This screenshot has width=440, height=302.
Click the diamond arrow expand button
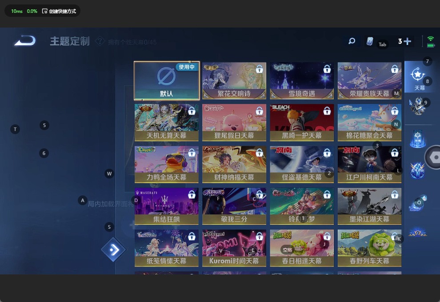(x=113, y=250)
